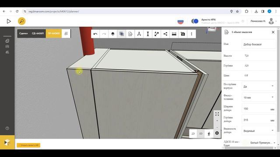Click the yellow Открыть проект button
Viewport: 280px width, 157px height.
point(28,145)
